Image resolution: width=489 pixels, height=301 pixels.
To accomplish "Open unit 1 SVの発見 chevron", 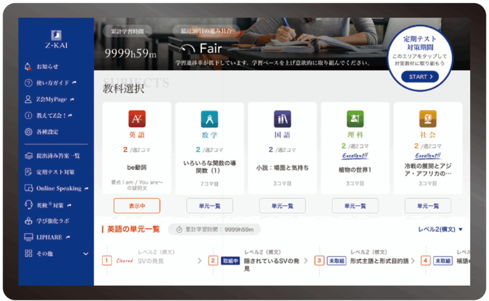I will pos(200,261).
